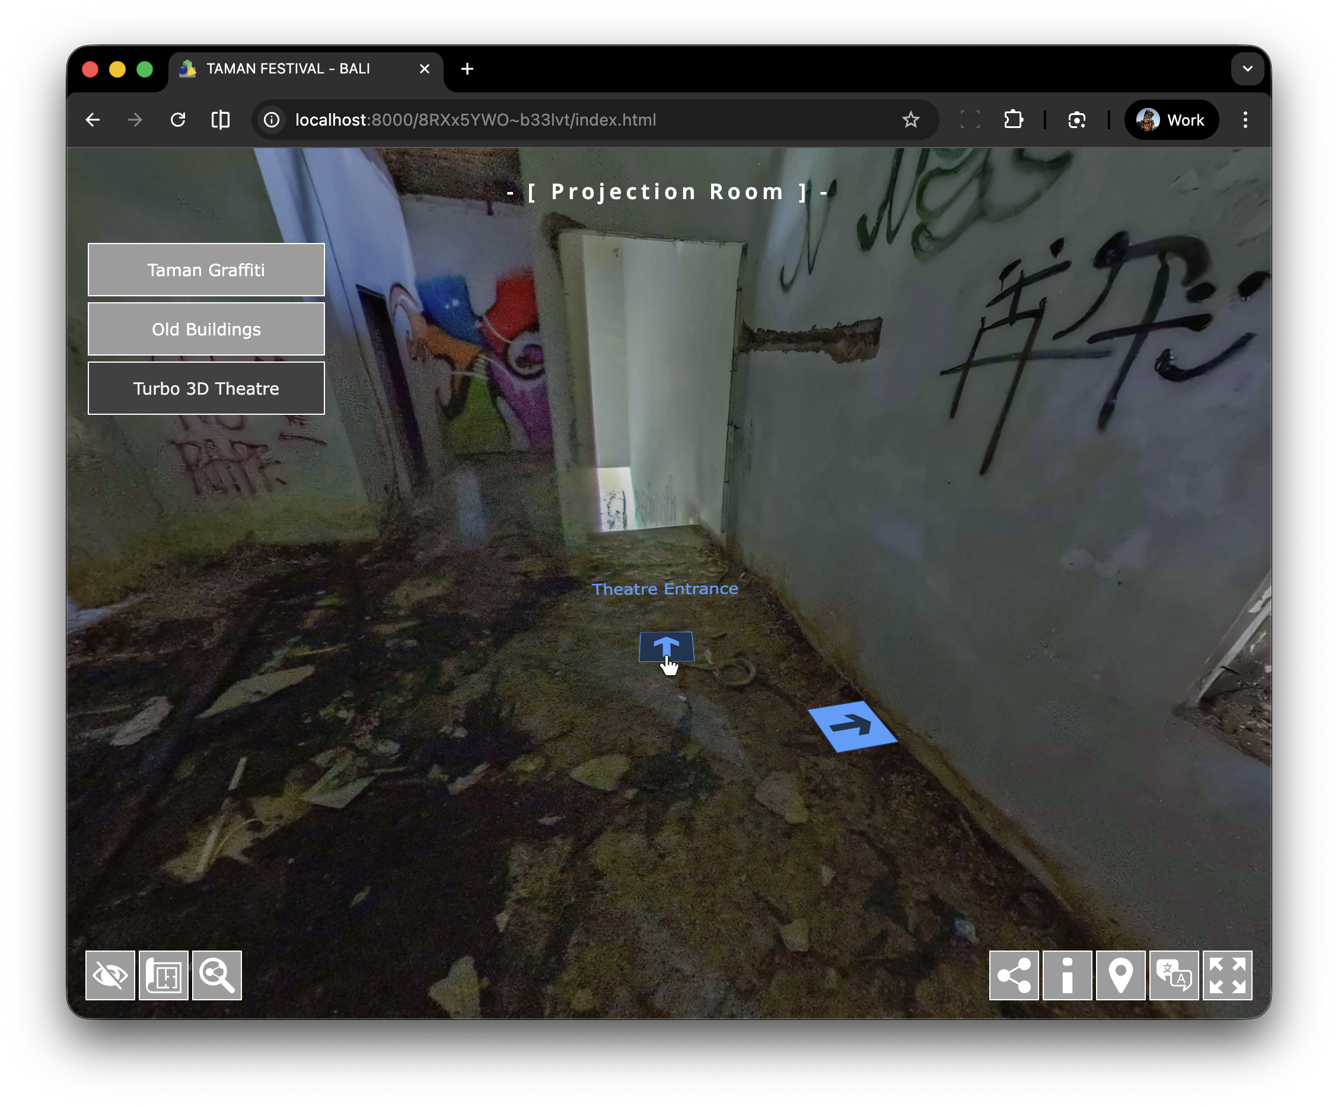Show the info panel icon
This screenshot has width=1338, height=1107.
coord(1067,975)
